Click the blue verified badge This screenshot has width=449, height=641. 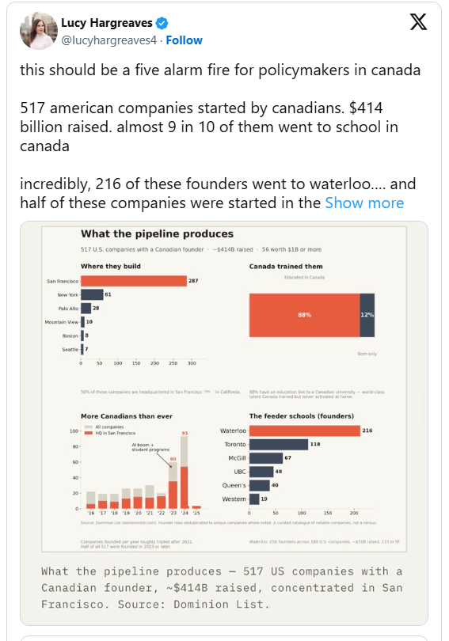162,23
